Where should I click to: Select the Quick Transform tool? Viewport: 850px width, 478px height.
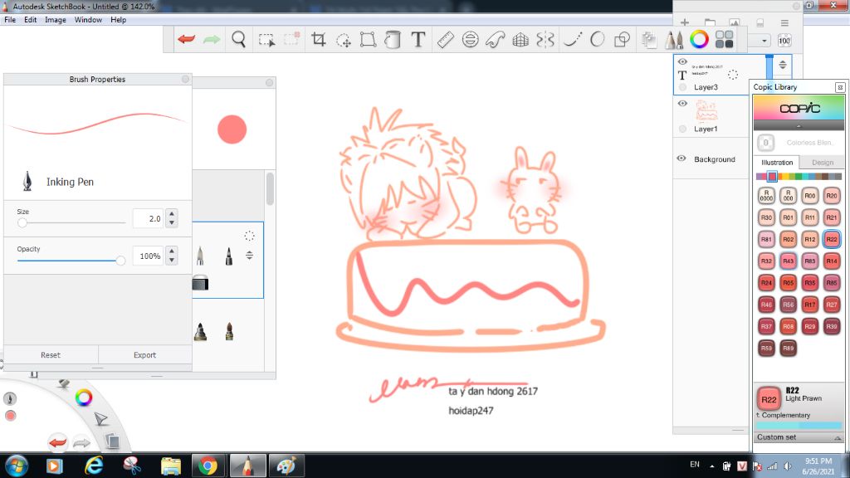coord(343,40)
